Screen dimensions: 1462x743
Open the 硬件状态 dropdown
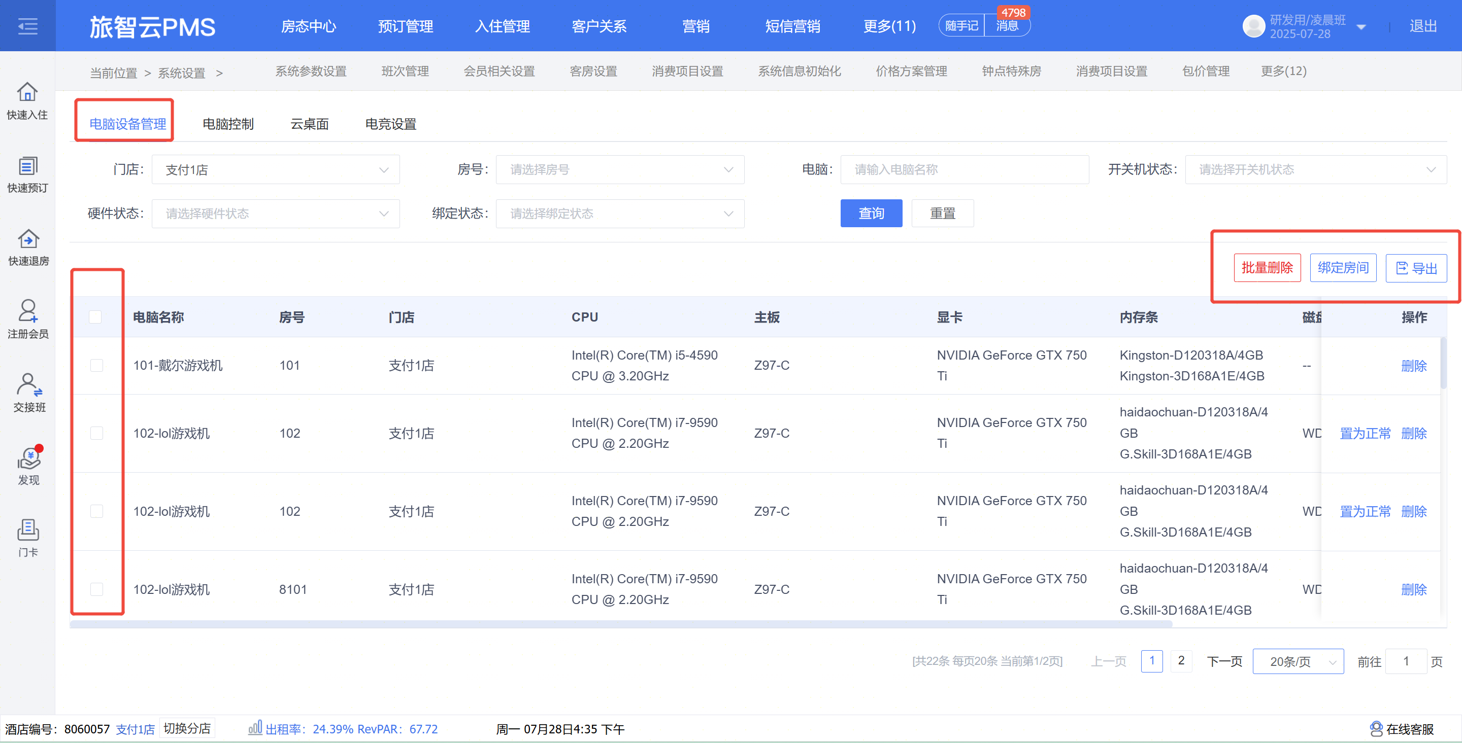[x=276, y=214]
